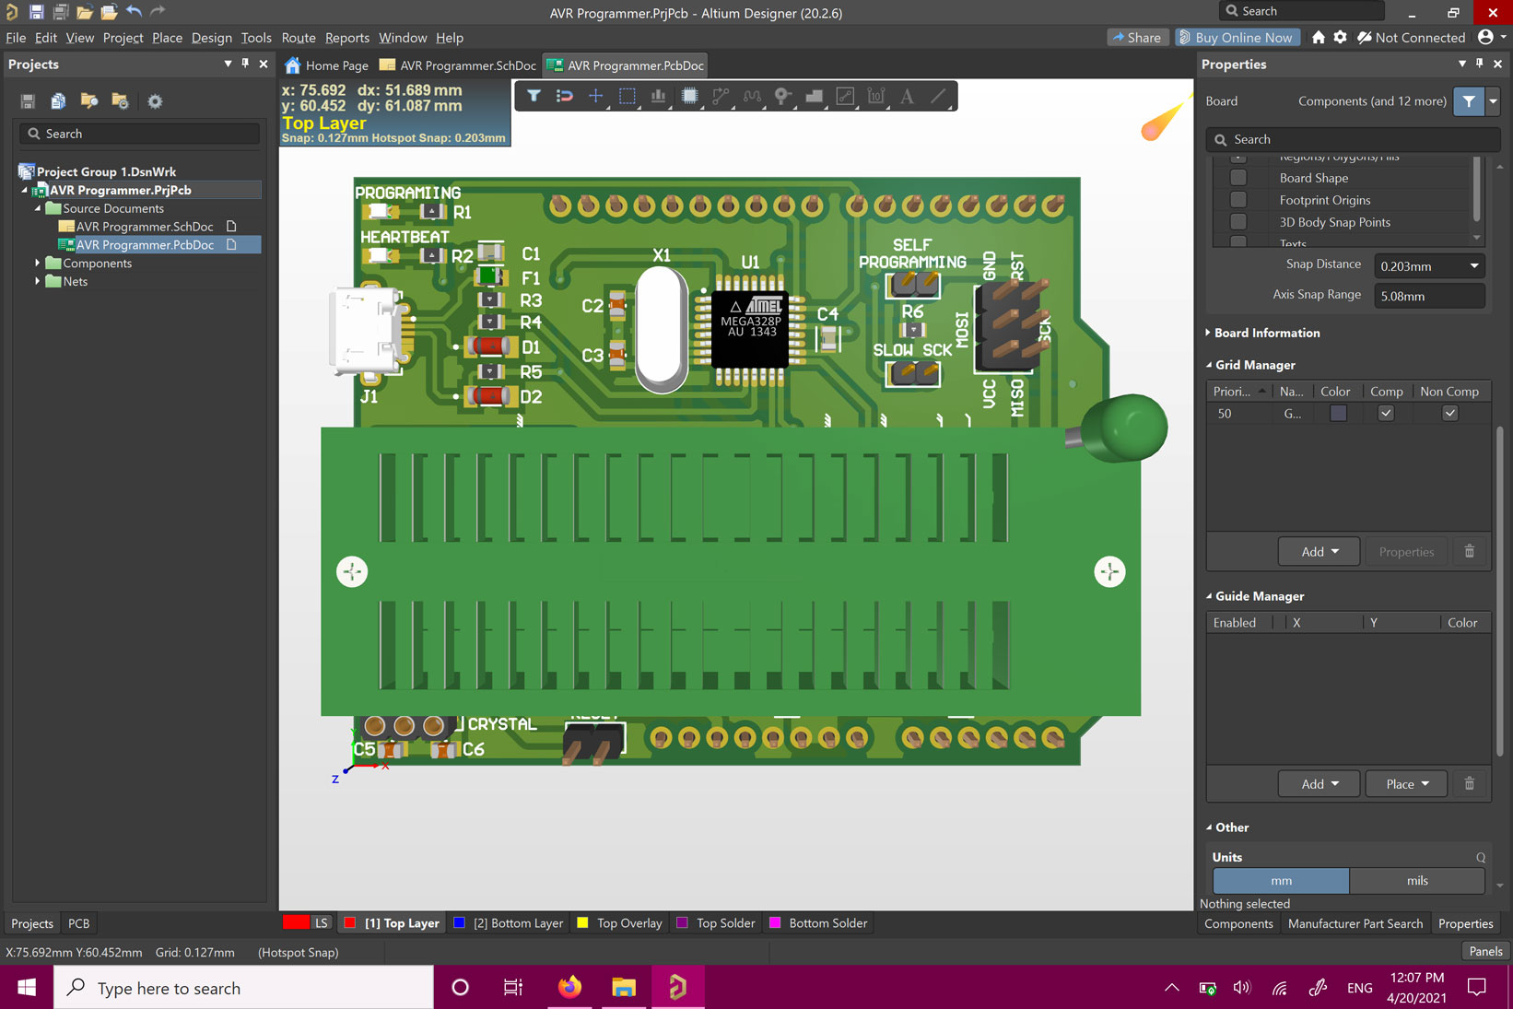Viewport: 1513px width, 1009px height.
Task: Pin the Properties panel
Action: (1479, 64)
